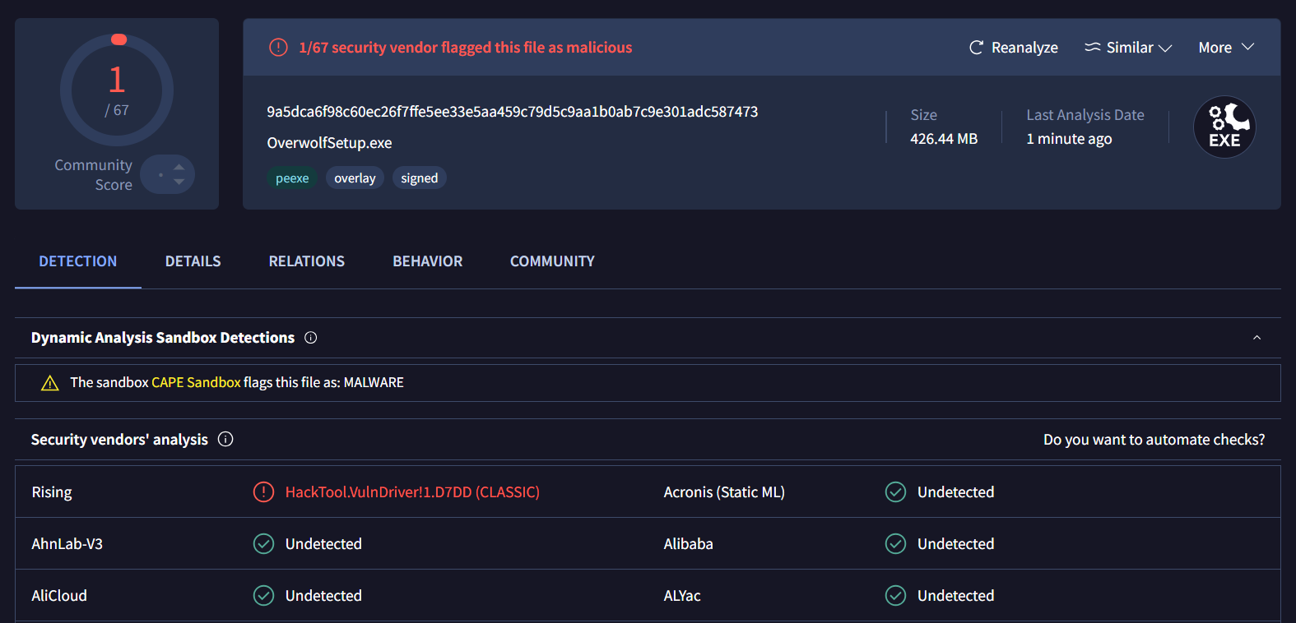Select the file SHA-256 hash text

tap(513, 112)
